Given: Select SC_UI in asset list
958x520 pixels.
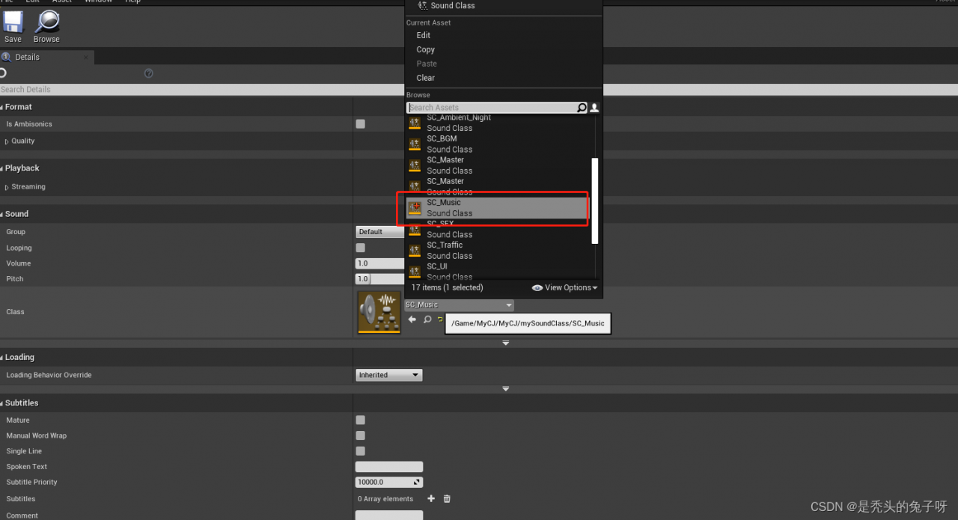Looking at the screenshot, I should (x=498, y=271).
